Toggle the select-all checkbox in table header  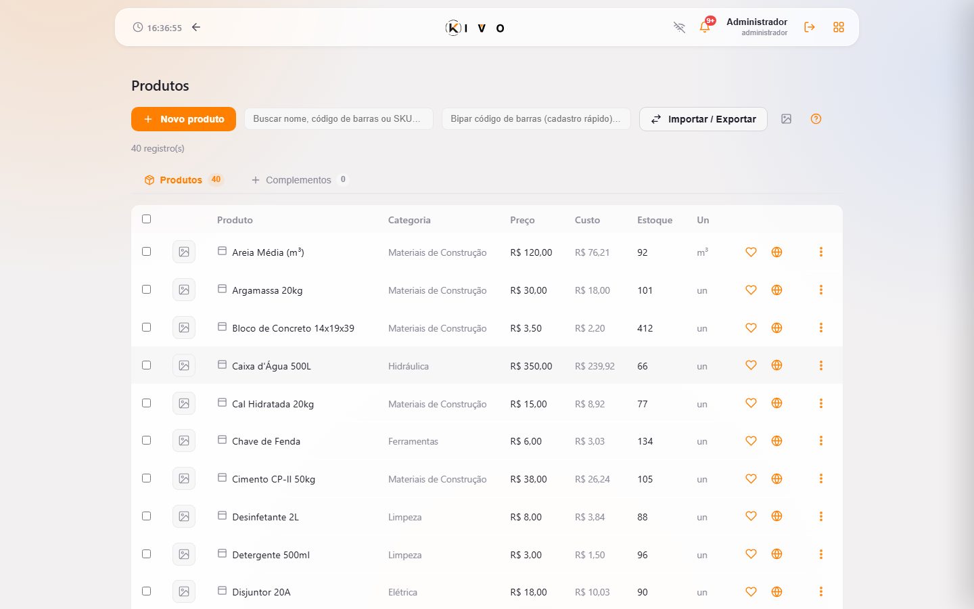[146, 219]
